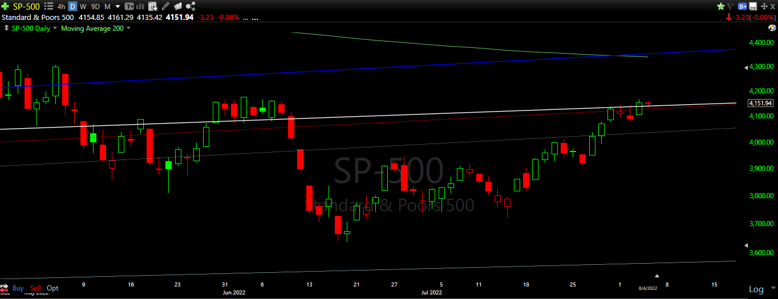Expand the timeframe dropdown arrow after M
The image size is (778, 299).
point(117,7)
